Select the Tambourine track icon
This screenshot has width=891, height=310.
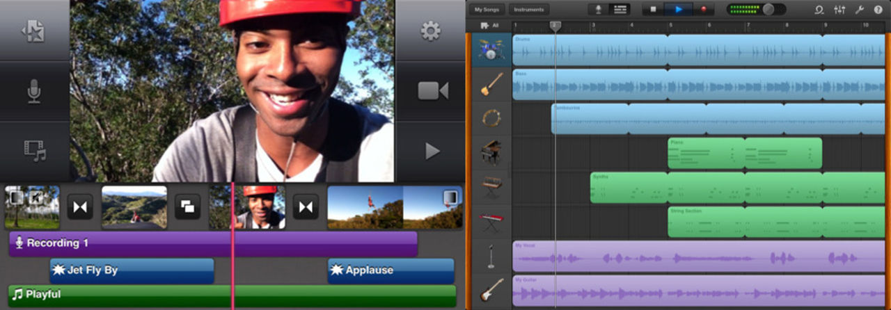point(491,118)
